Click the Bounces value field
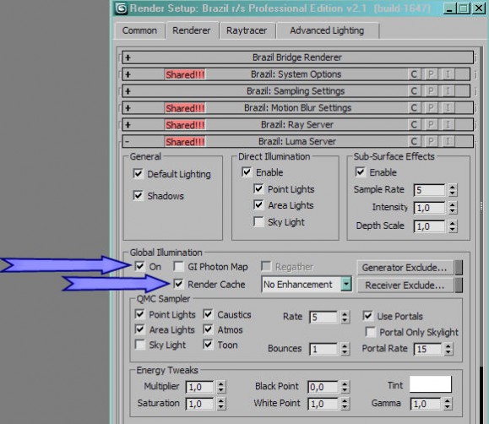Viewport: 489px width, 424px height. tap(323, 349)
